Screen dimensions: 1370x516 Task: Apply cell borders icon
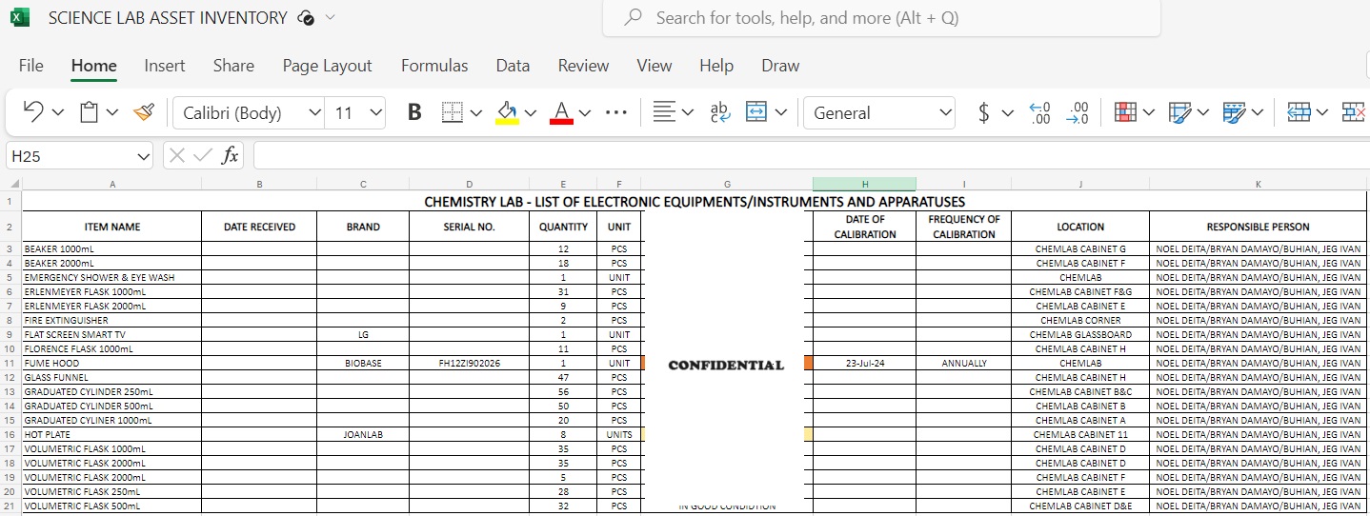point(453,112)
